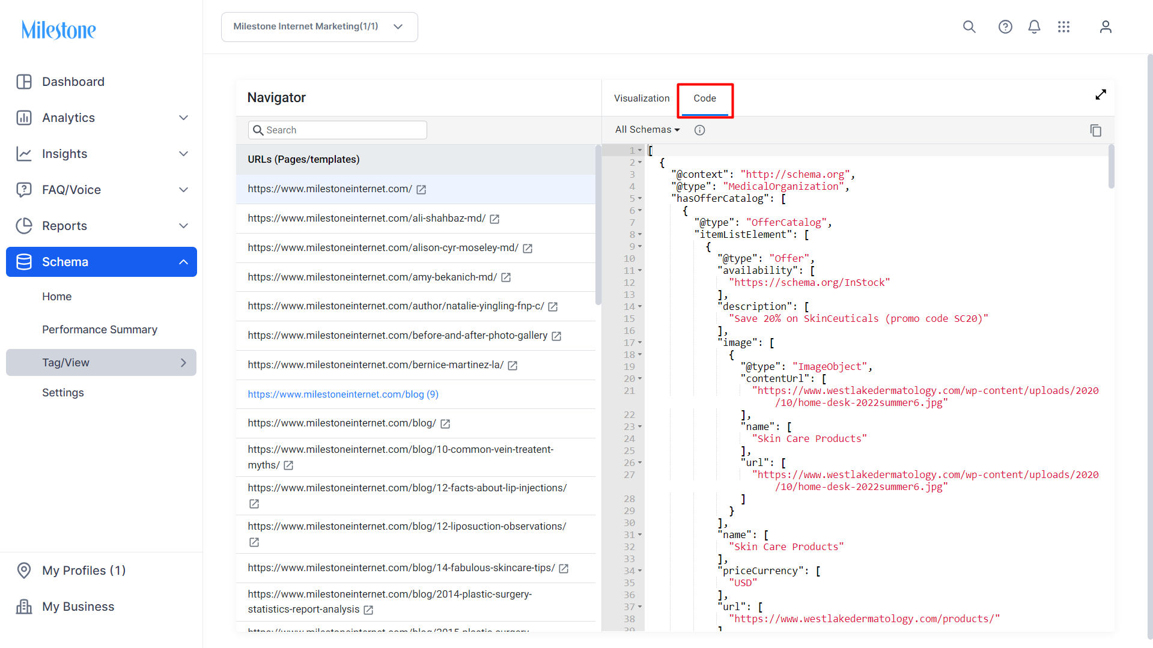Open My Business menu item
Image resolution: width=1153 pixels, height=648 pixels.
coord(78,607)
